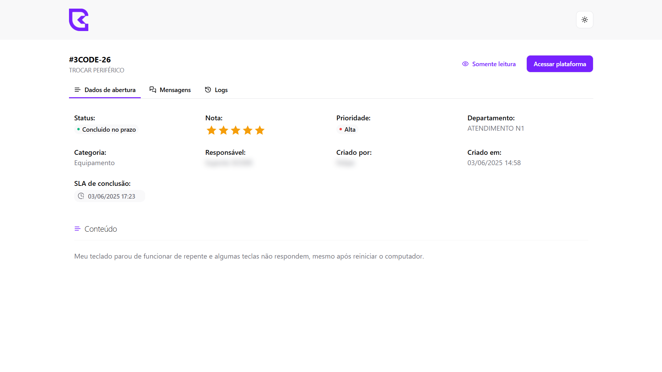Click the blurred Responsável name
The height and width of the screenshot is (372, 662).
[x=229, y=163]
